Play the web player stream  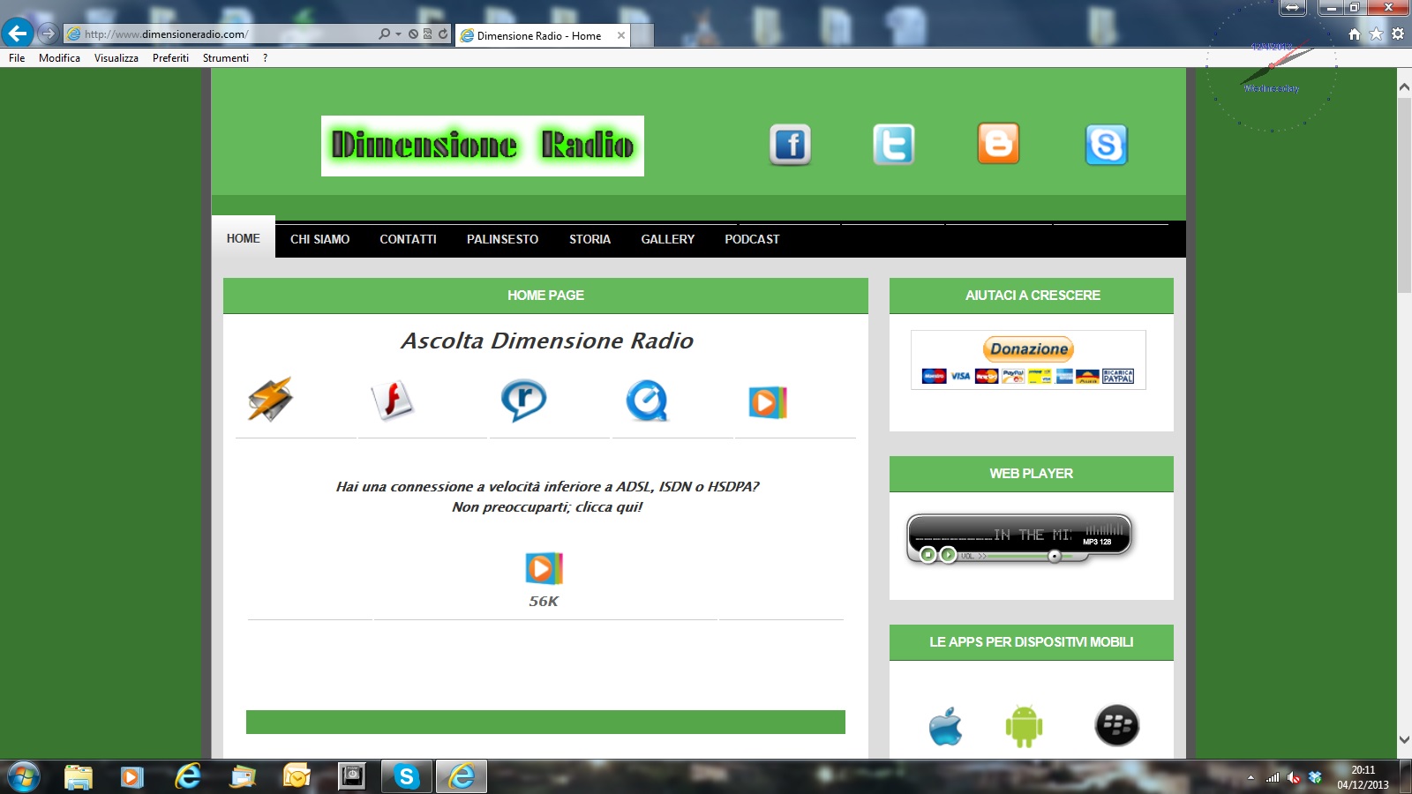[x=948, y=555]
